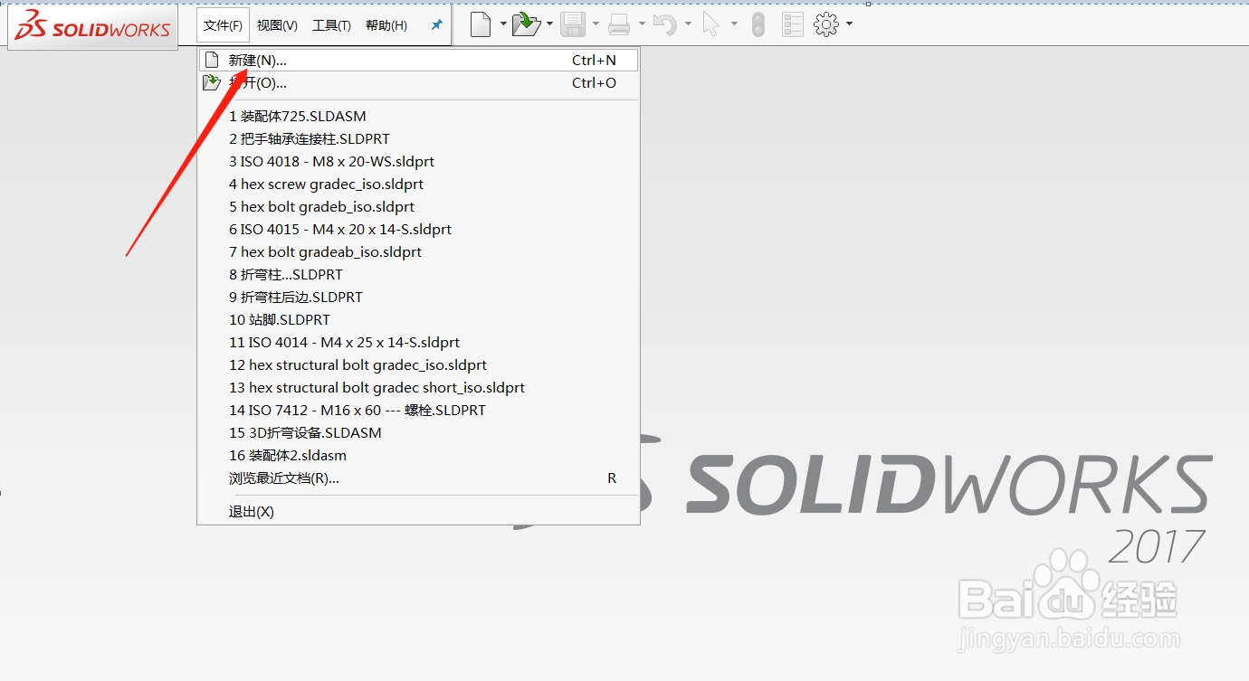Choose 新建(N)... from File menu
This screenshot has height=681, width=1249.
pos(418,61)
